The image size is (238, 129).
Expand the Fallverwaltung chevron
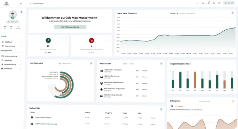[21, 46]
